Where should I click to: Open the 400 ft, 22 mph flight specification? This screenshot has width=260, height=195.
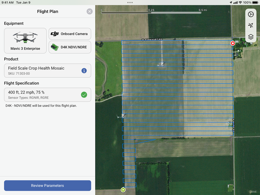click(47, 95)
